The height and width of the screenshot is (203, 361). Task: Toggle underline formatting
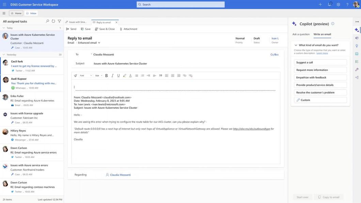tap(118, 76)
